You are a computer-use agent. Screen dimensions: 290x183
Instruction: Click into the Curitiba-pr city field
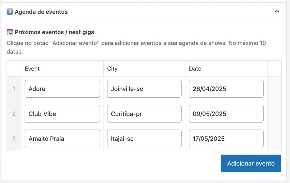144,114
